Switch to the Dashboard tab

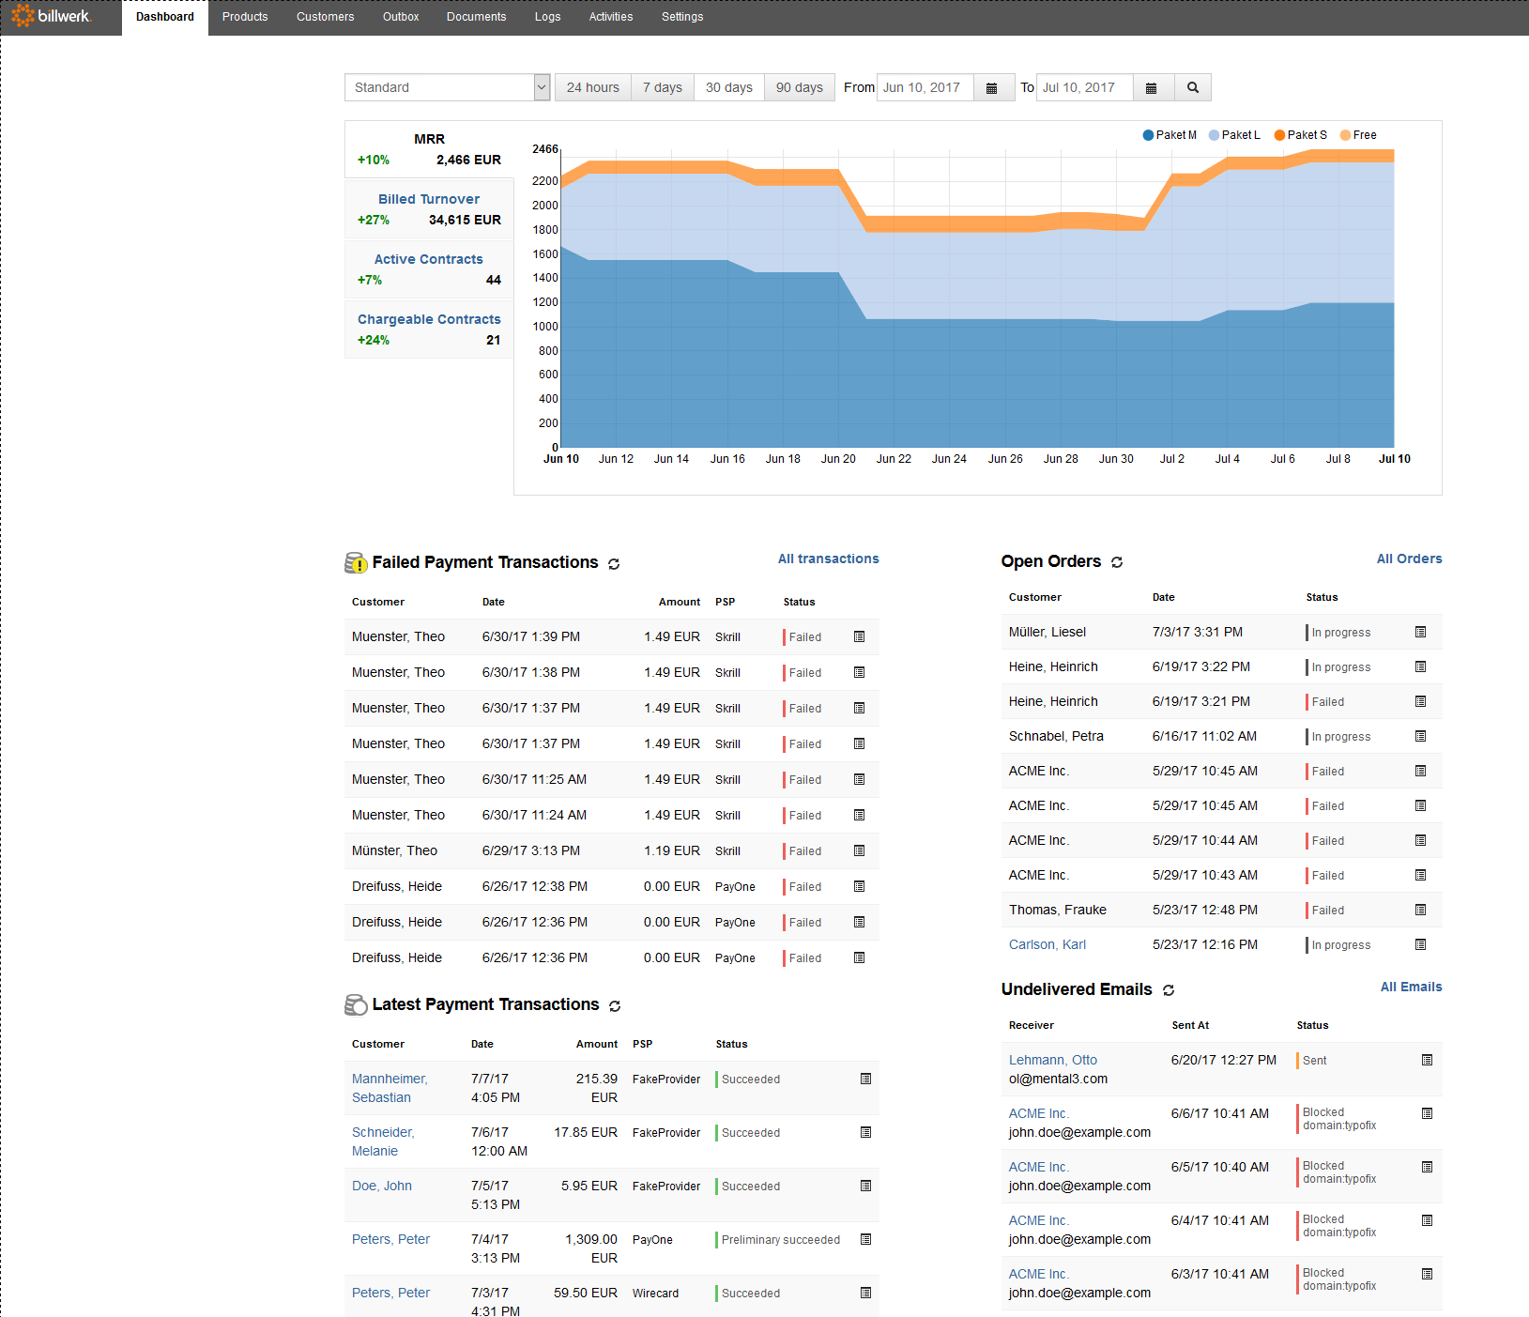tap(165, 17)
